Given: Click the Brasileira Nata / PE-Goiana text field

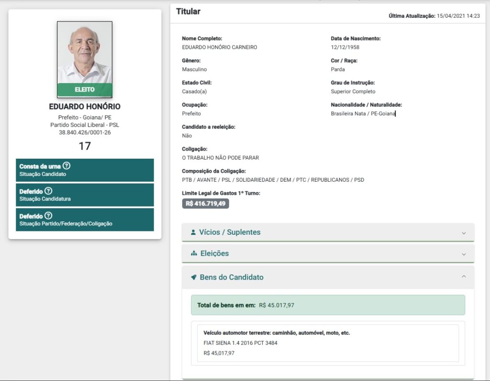Looking at the screenshot, I should [363, 114].
